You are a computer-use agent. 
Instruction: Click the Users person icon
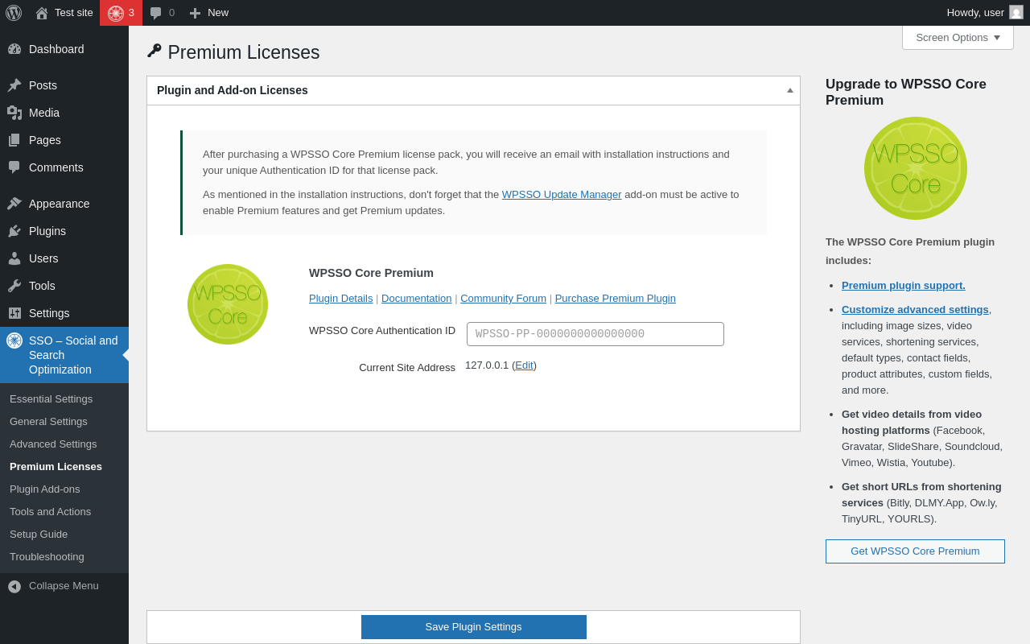(14, 258)
